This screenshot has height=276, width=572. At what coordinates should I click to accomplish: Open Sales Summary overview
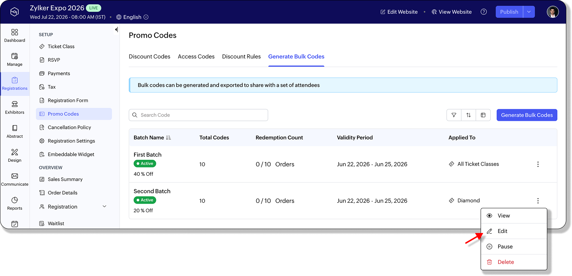click(74, 179)
